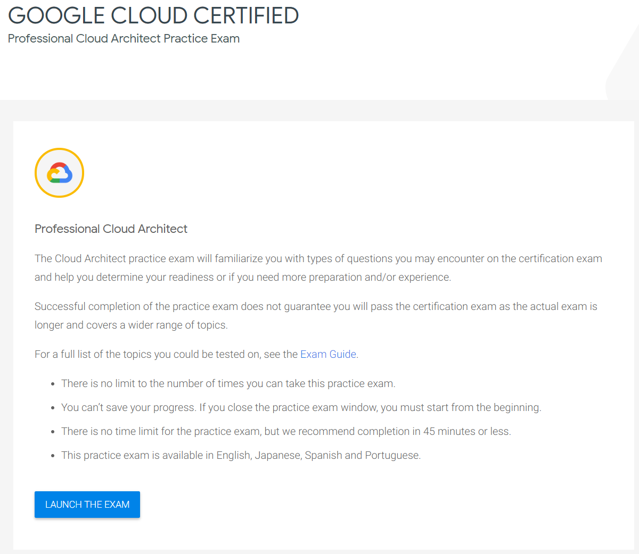Click the bullet 'There is no limit to the number of times'

click(x=228, y=383)
